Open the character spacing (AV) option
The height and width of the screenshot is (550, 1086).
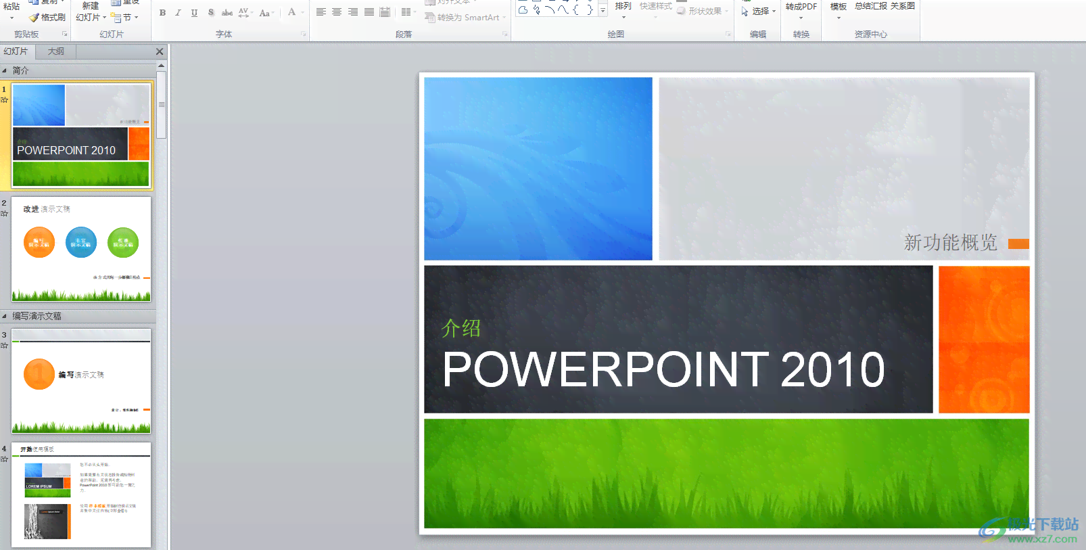point(245,12)
